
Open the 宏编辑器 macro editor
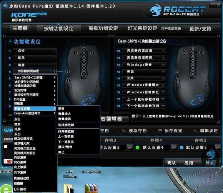pyautogui.click(x=111, y=119)
